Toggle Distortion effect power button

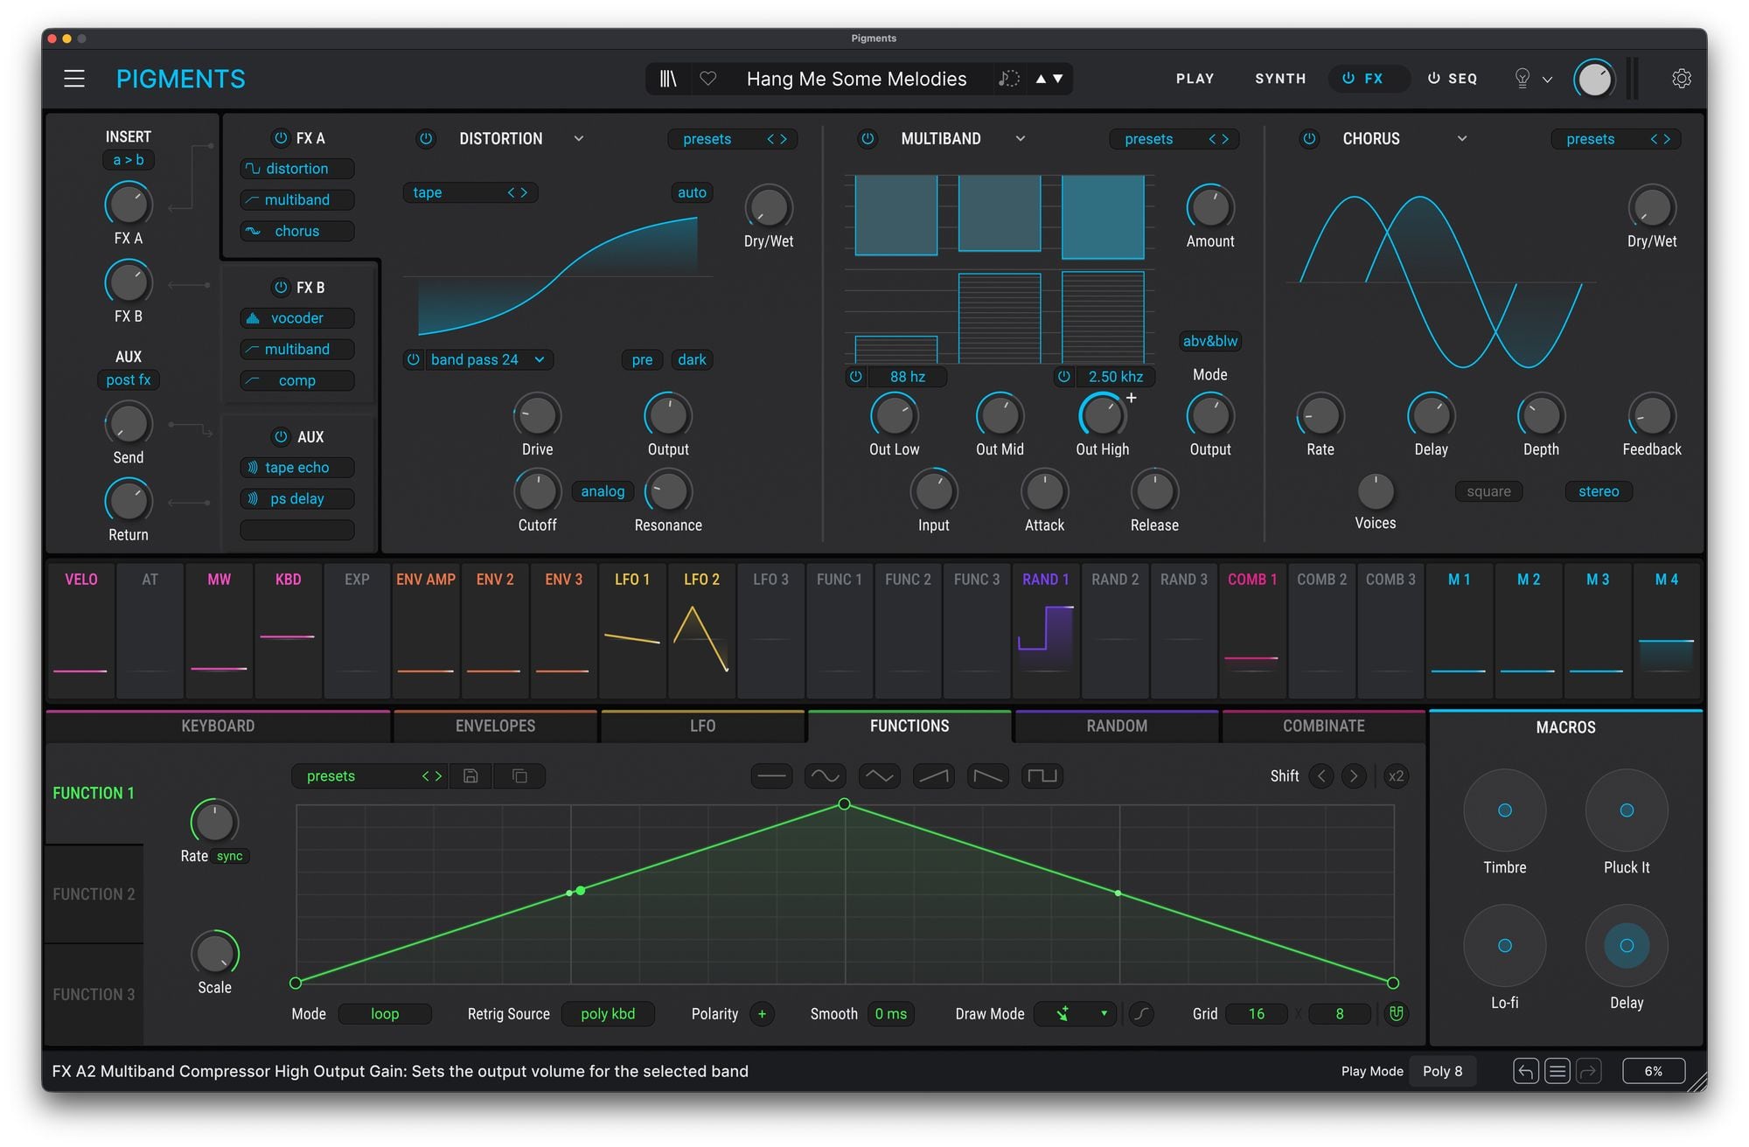(426, 138)
